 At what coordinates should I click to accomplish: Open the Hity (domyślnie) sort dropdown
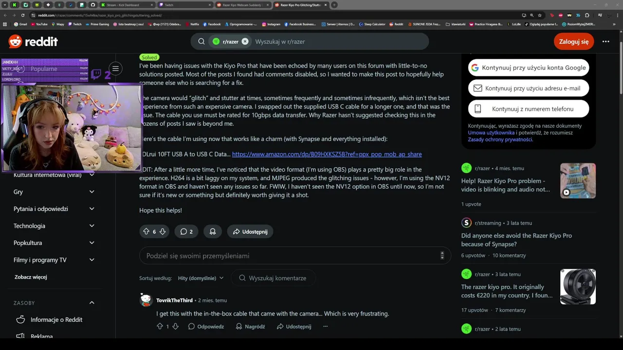(x=201, y=278)
